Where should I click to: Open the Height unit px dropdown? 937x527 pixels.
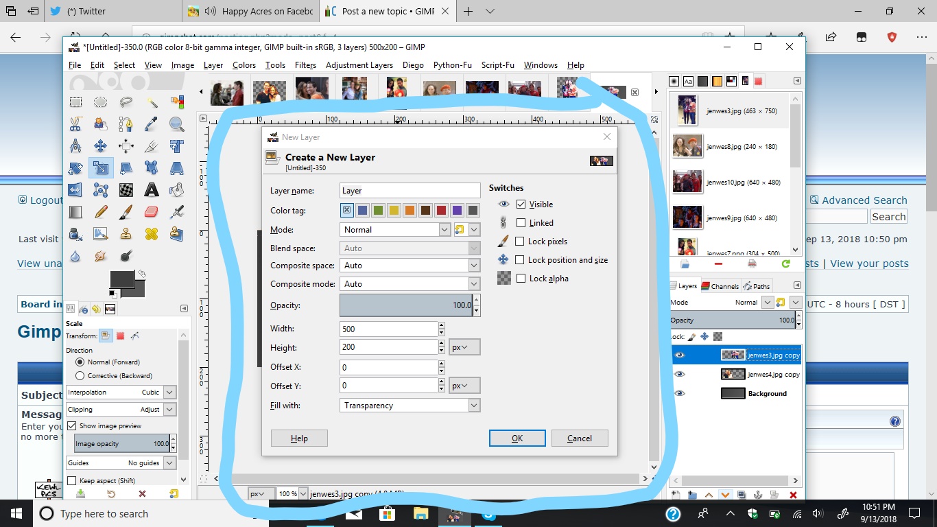[464, 347]
